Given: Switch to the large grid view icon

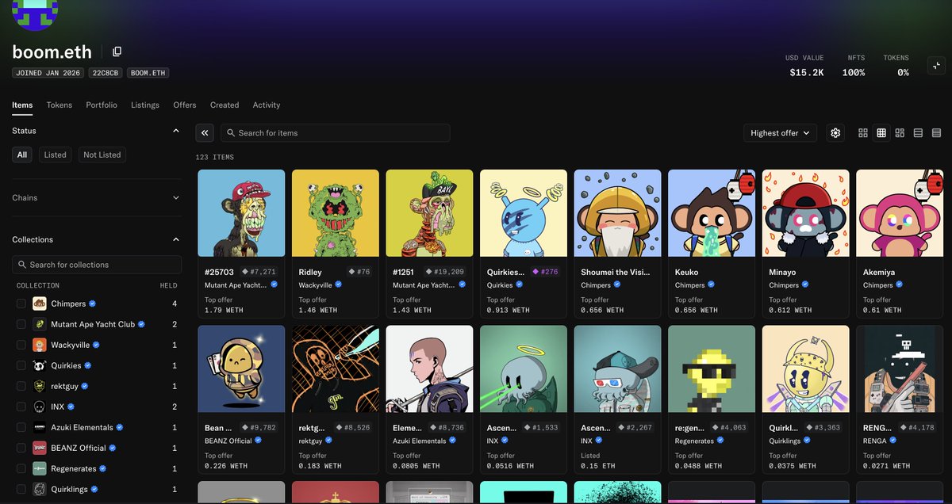Looking at the screenshot, I should tap(863, 133).
